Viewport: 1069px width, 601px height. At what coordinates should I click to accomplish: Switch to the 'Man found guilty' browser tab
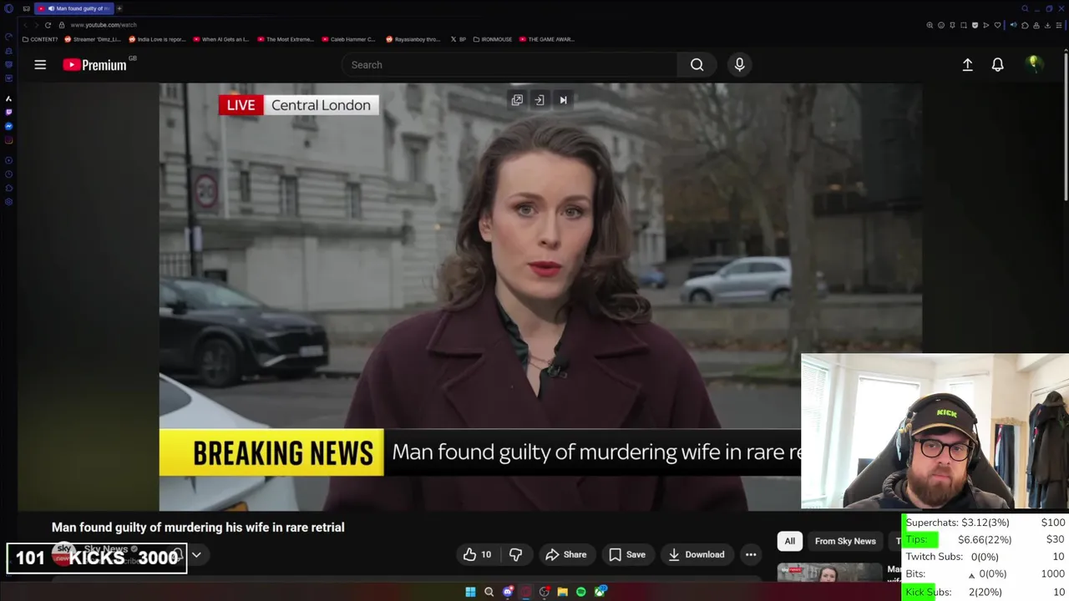pyautogui.click(x=73, y=8)
